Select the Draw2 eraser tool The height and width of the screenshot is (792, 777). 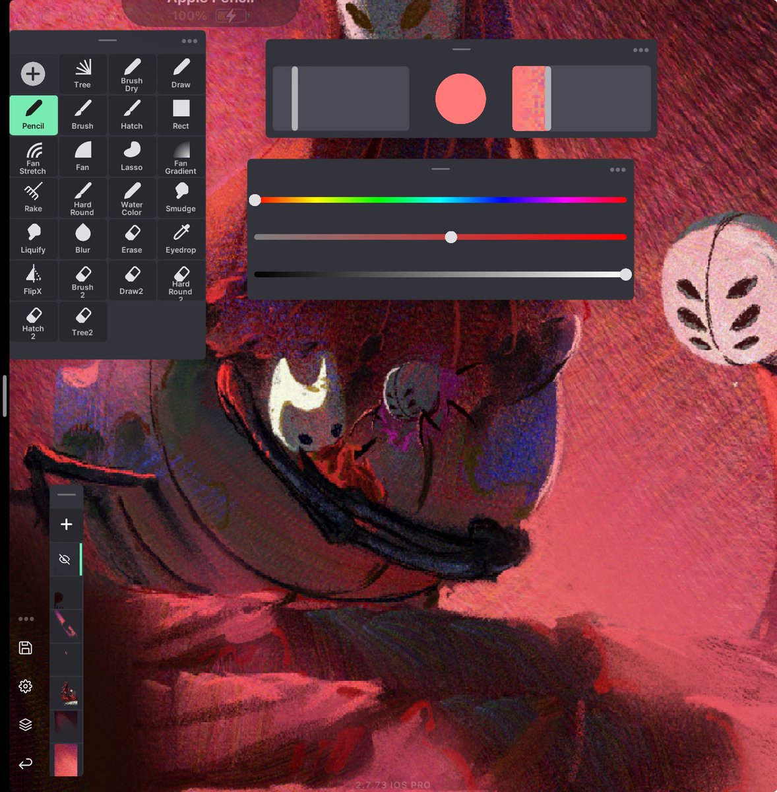point(131,280)
